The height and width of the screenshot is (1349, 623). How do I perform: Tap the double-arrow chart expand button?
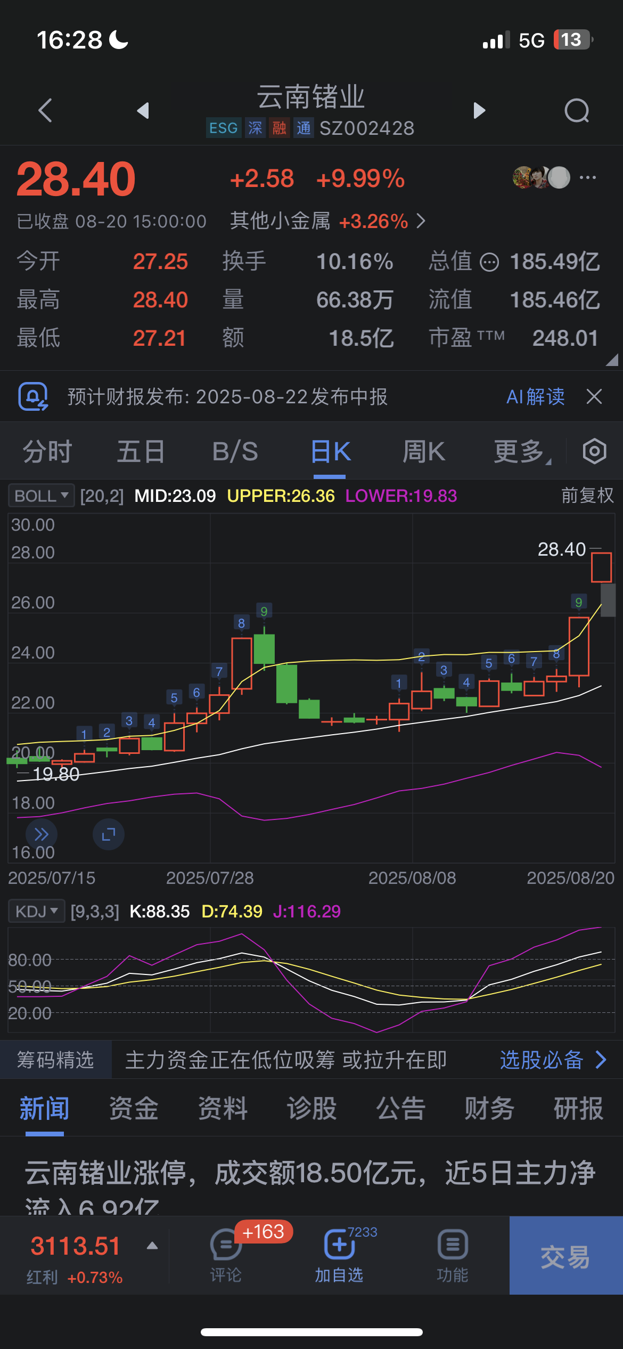42,834
